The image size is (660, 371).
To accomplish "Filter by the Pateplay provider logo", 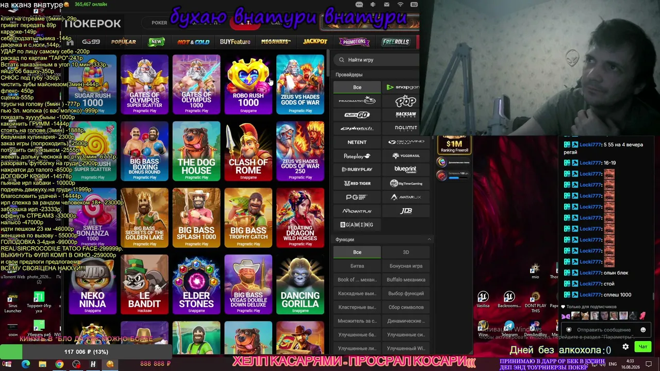I will pos(357,156).
